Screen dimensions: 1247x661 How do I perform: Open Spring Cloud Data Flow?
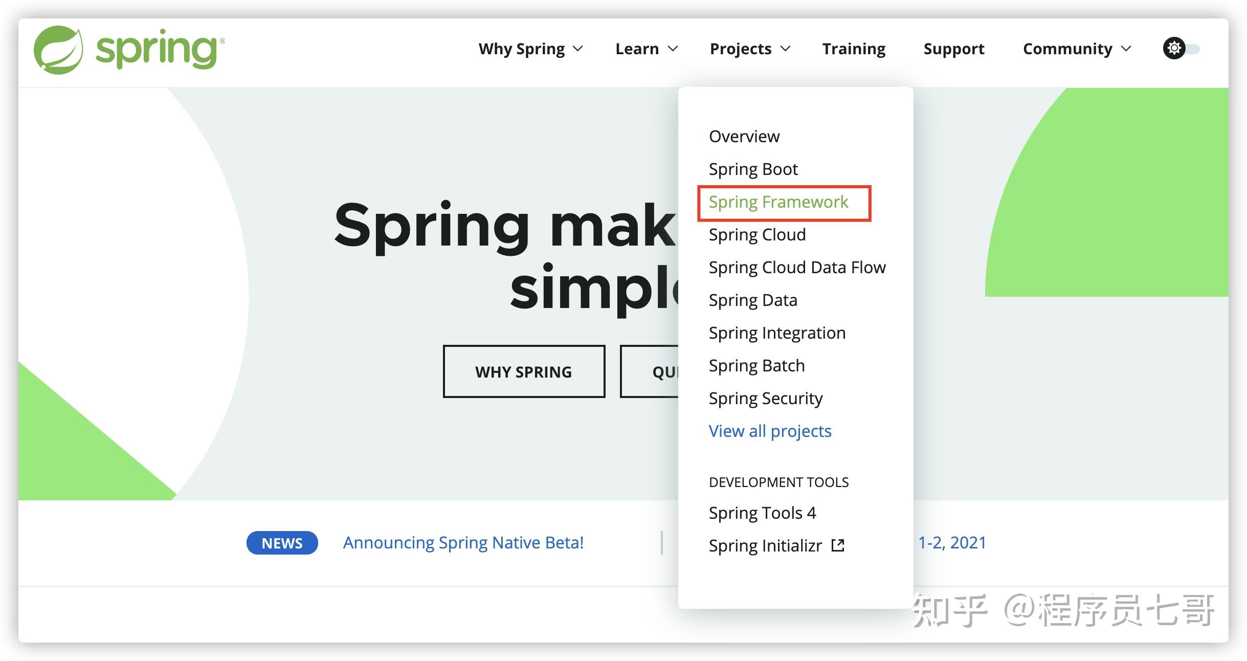point(797,267)
